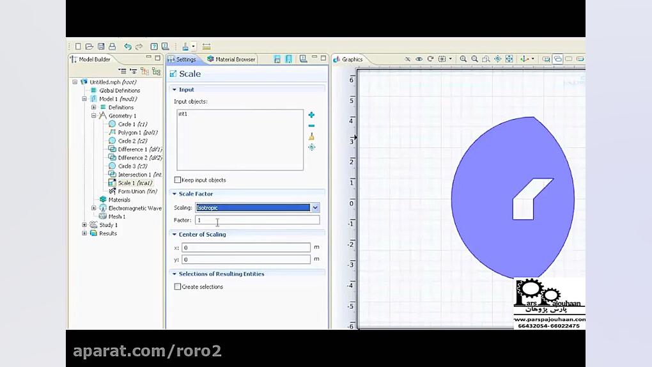Click the Zoom to Selection icon beside input list
Image resolution: width=652 pixels, height=367 pixels.
point(311,147)
